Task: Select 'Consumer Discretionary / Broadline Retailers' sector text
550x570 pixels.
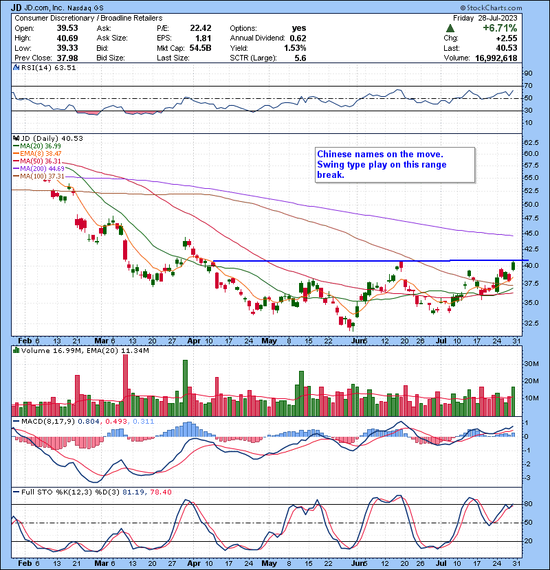Action: pos(89,18)
